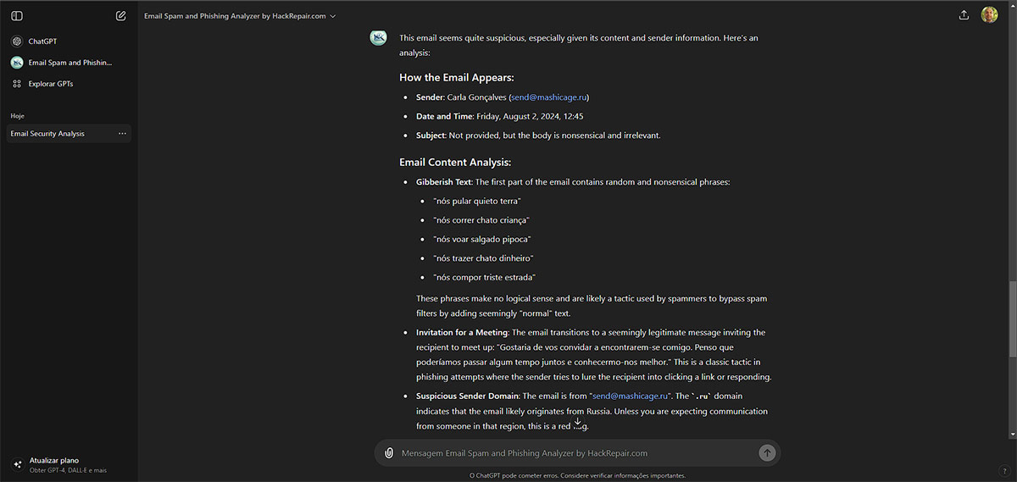Collapse the sidebar with the panel icon

(17, 16)
